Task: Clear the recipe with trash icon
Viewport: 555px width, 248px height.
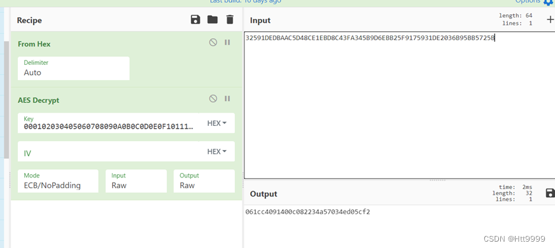Action: click(x=230, y=20)
